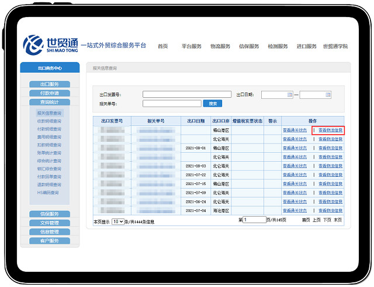The image size is (374, 287).
Task: Open calendar icon for start export date
Action: tap(289, 94)
